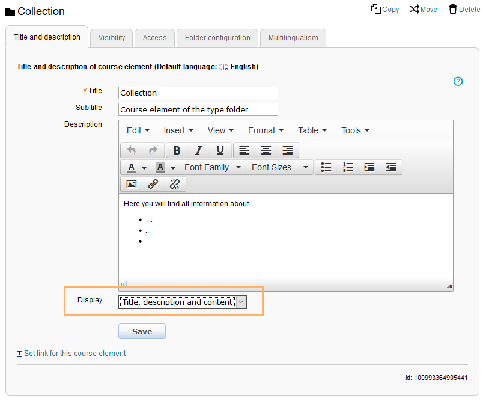
Task: Insert a numbered list
Action: [347, 167]
